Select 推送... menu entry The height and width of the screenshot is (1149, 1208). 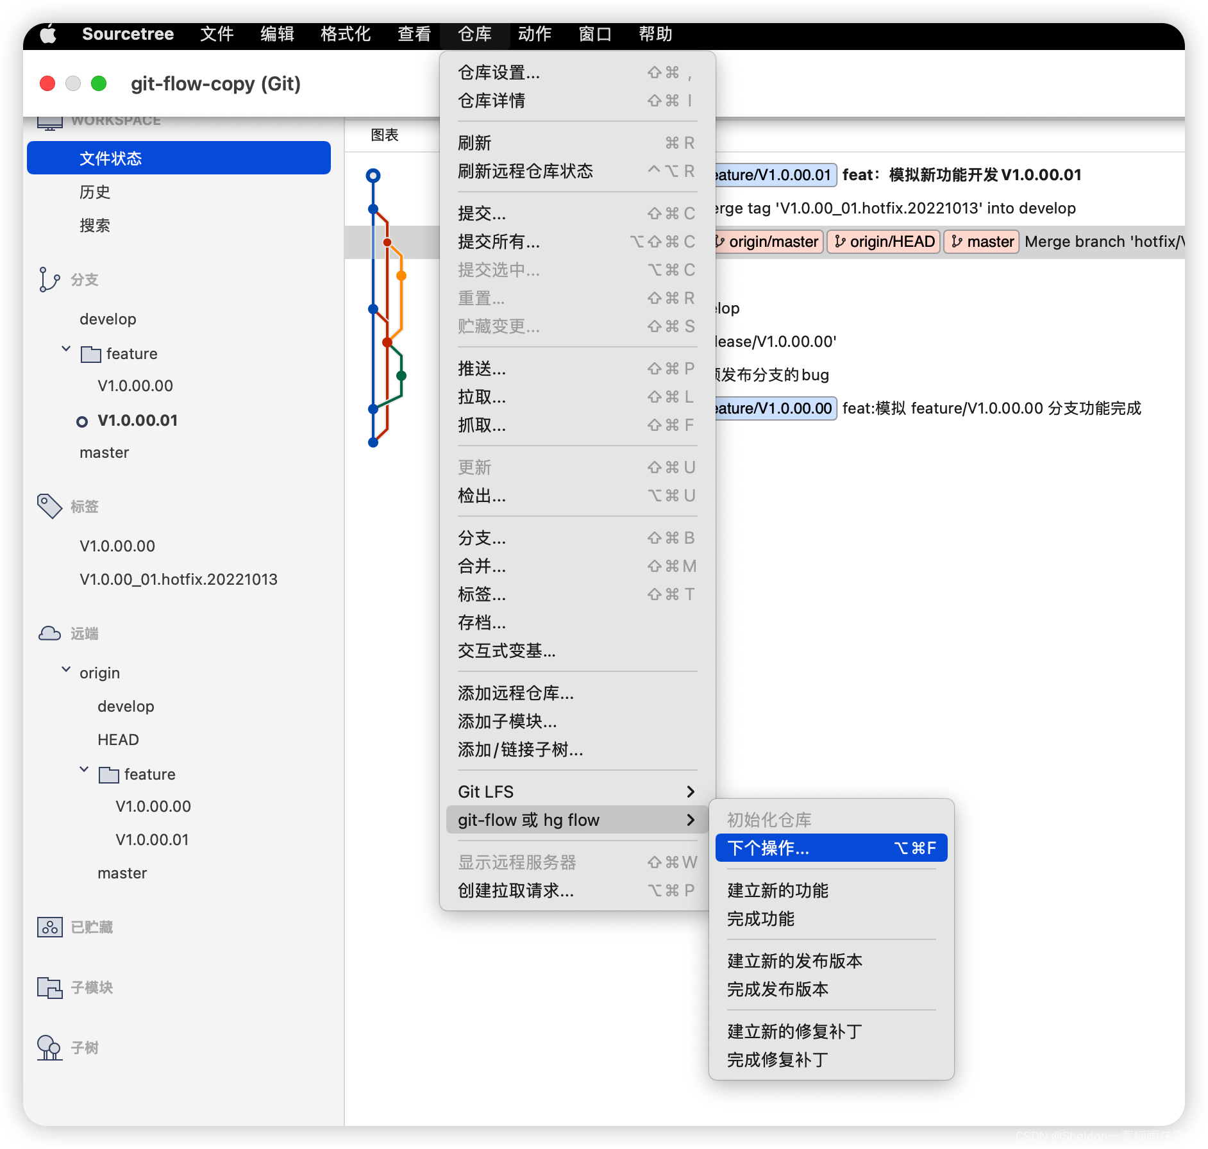577,369
